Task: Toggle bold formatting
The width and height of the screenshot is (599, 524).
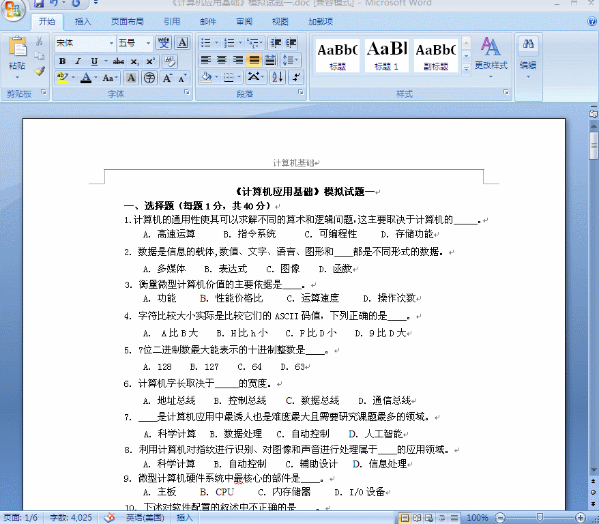Action: [62, 61]
